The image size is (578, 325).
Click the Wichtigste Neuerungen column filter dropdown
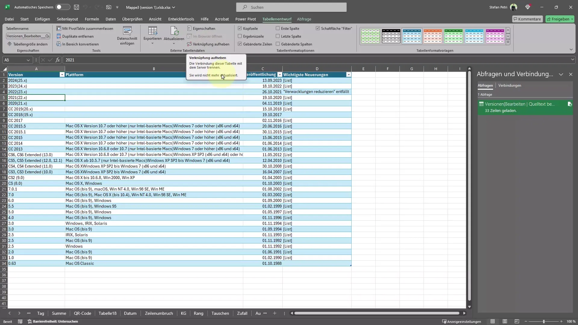(349, 75)
